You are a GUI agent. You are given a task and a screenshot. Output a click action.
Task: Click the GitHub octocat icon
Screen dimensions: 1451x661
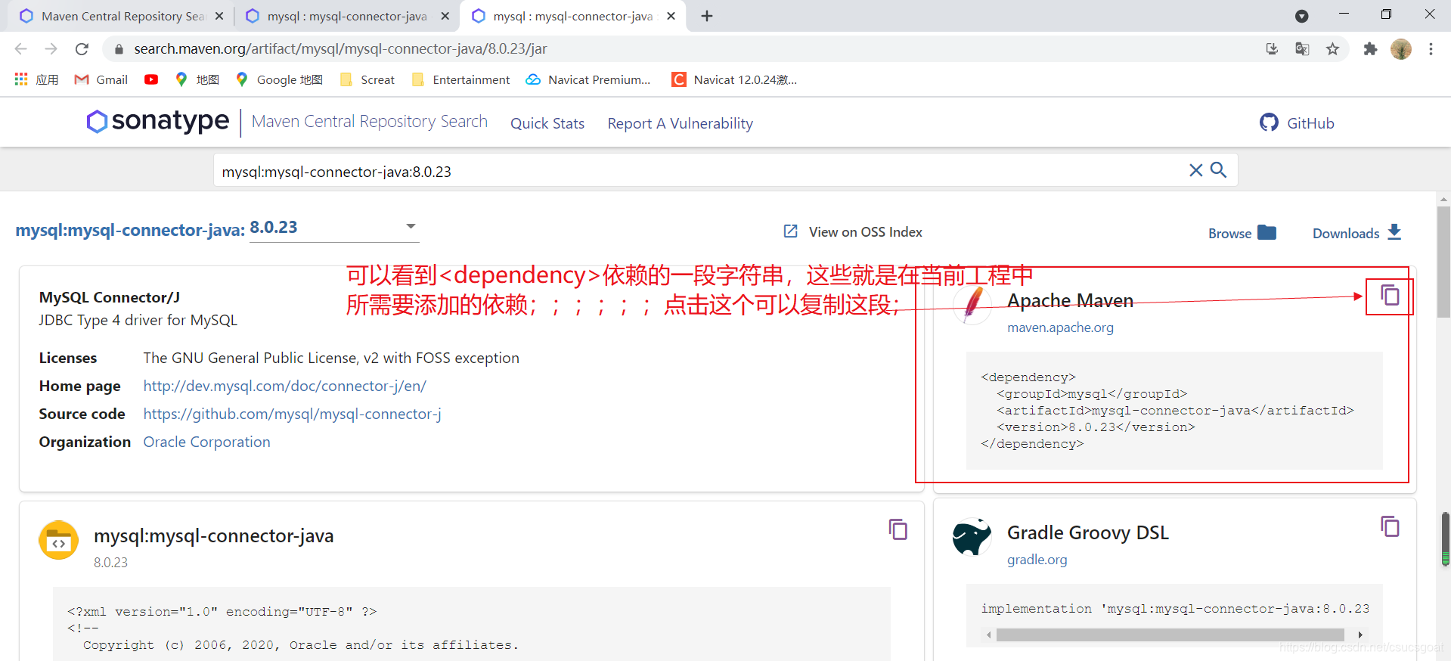[x=1269, y=123]
